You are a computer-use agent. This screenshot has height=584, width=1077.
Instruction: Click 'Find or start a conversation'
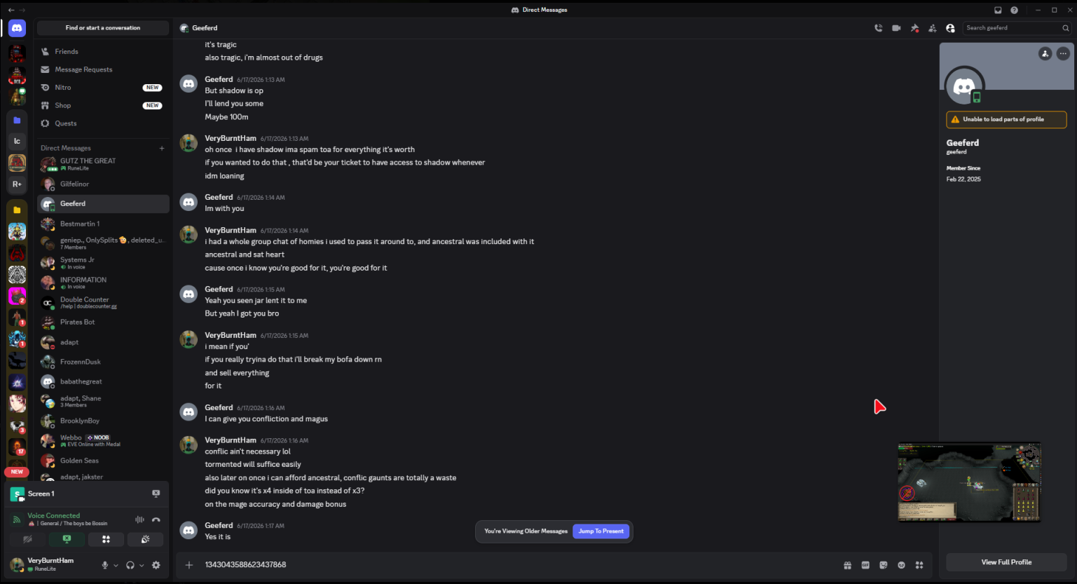pyautogui.click(x=103, y=28)
